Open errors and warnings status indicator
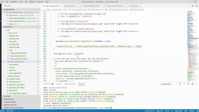Viewport: 199px width, 112px height. (10, 111)
